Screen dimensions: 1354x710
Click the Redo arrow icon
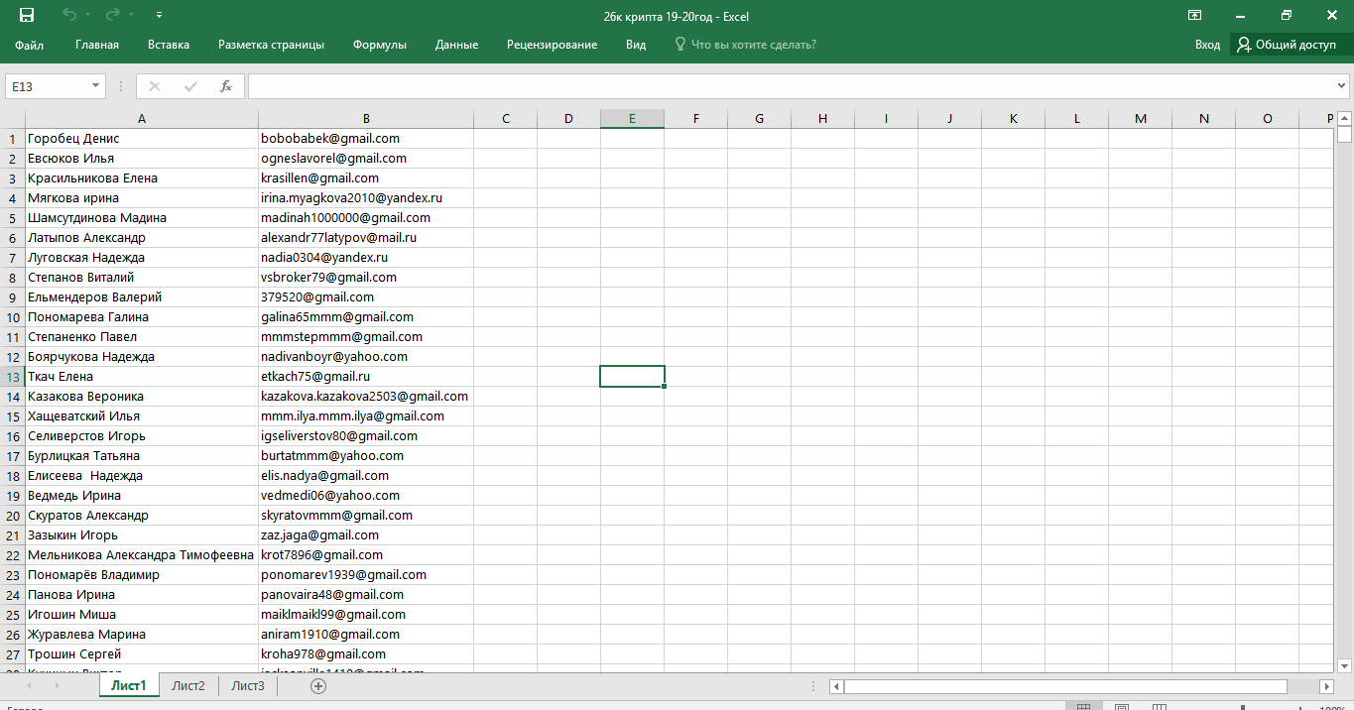112,15
